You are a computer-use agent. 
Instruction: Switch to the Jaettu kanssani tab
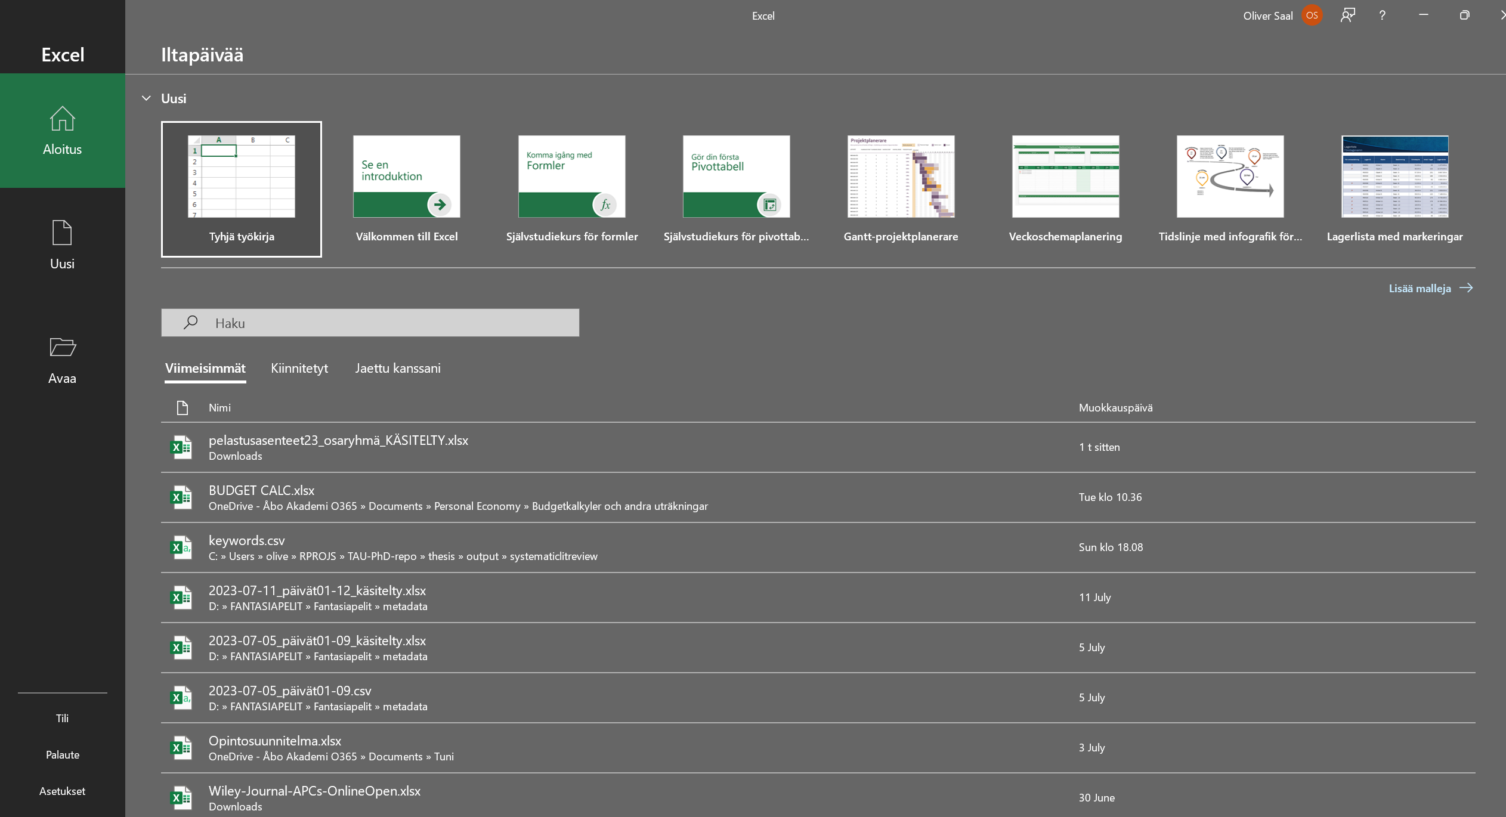(x=398, y=368)
